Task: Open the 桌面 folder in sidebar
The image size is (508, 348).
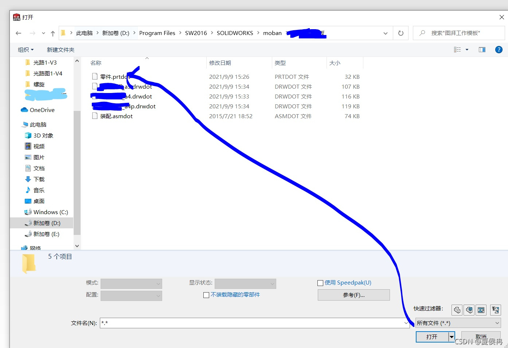Action: pyautogui.click(x=35, y=201)
